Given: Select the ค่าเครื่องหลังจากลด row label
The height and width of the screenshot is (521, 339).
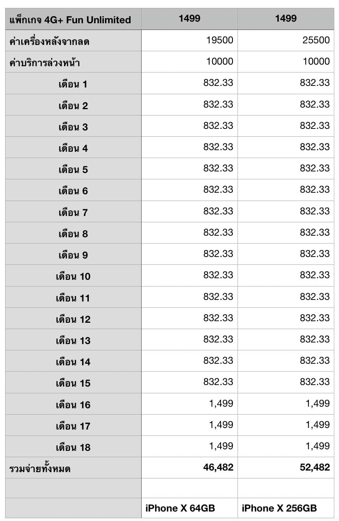Looking at the screenshot, I should click(49, 41).
